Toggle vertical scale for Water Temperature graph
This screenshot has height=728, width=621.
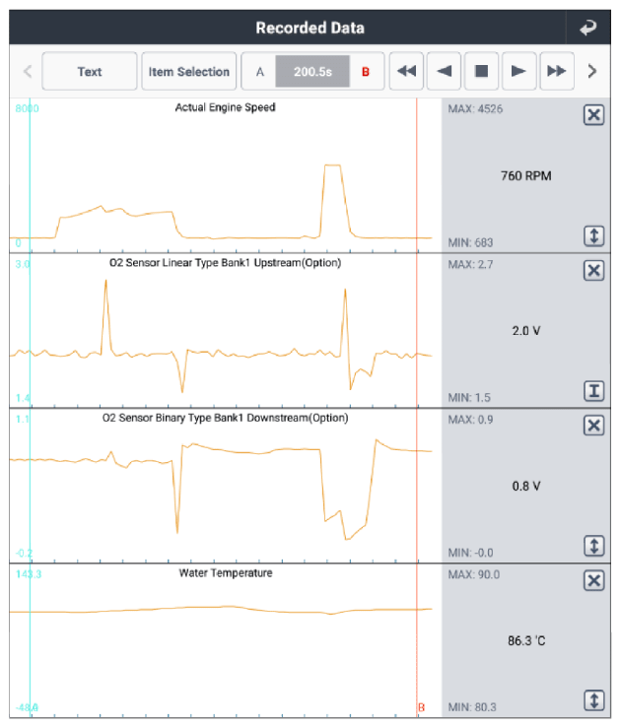pyautogui.click(x=593, y=700)
